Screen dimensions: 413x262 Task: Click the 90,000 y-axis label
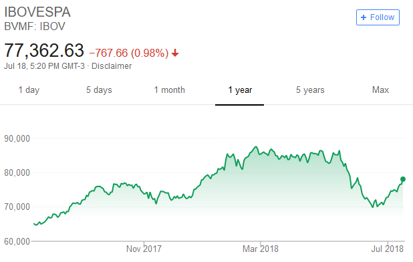point(17,138)
